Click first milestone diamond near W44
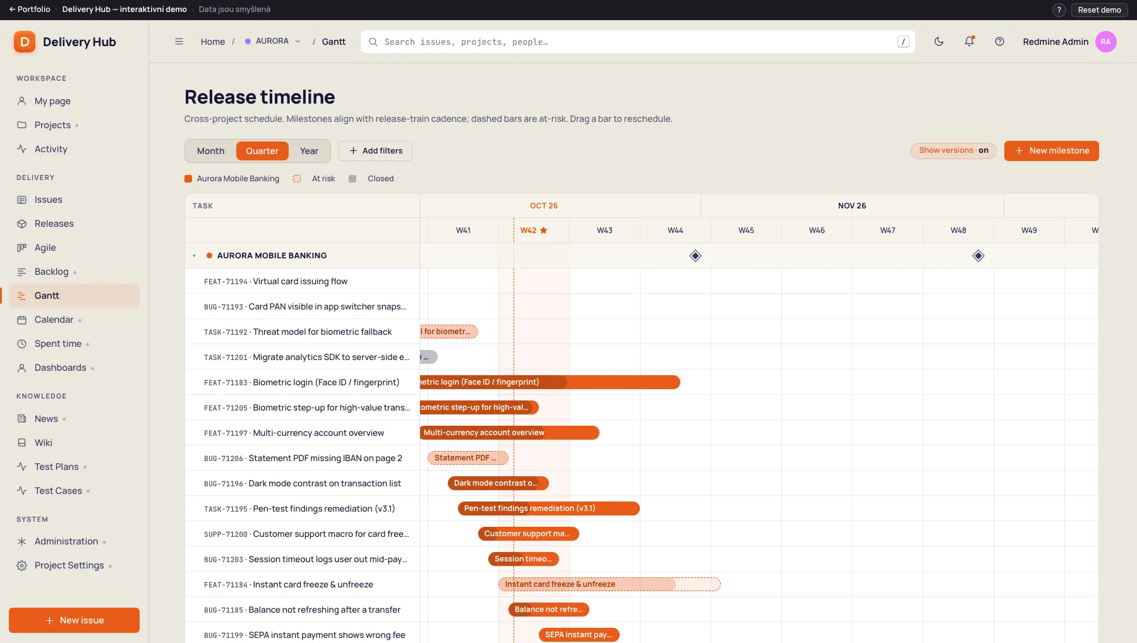1137x643 pixels. (x=695, y=256)
